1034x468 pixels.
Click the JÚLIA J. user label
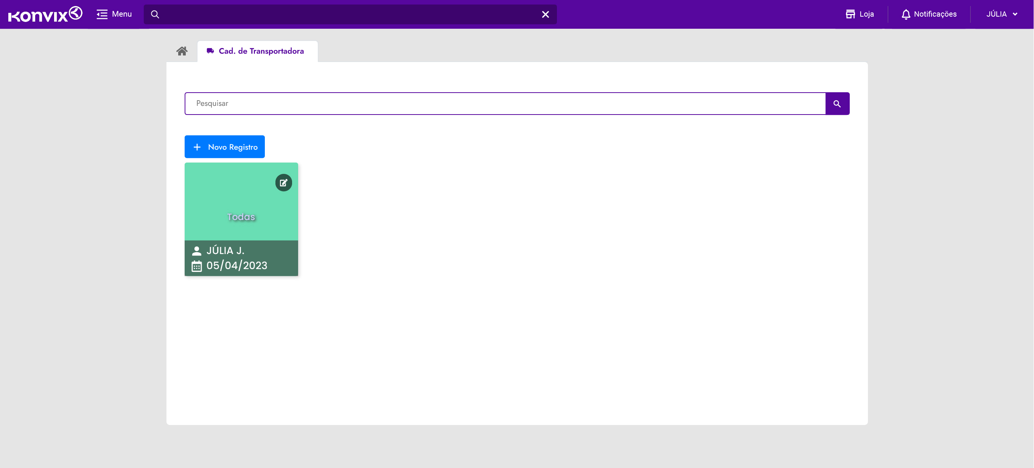(225, 251)
